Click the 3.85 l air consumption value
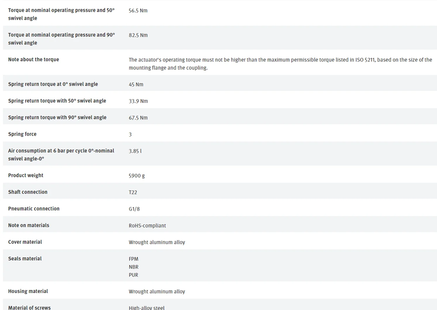437x310 pixels. [135, 151]
